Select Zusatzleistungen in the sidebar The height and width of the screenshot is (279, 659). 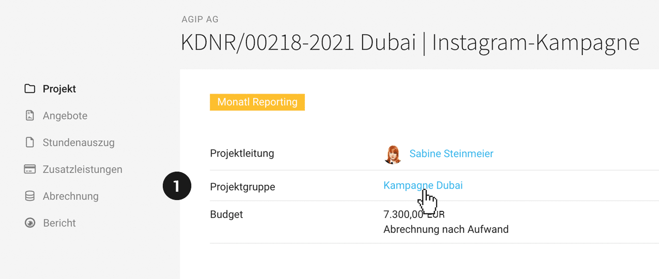pyautogui.click(x=82, y=169)
